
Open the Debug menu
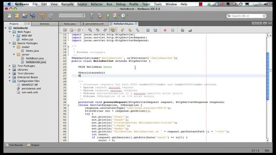point(121,4)
